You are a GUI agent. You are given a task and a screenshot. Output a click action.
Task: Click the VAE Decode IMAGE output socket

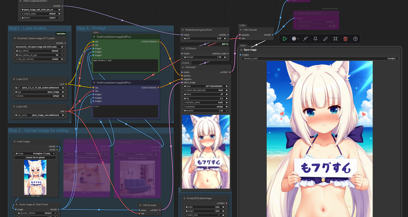[272, 35]
